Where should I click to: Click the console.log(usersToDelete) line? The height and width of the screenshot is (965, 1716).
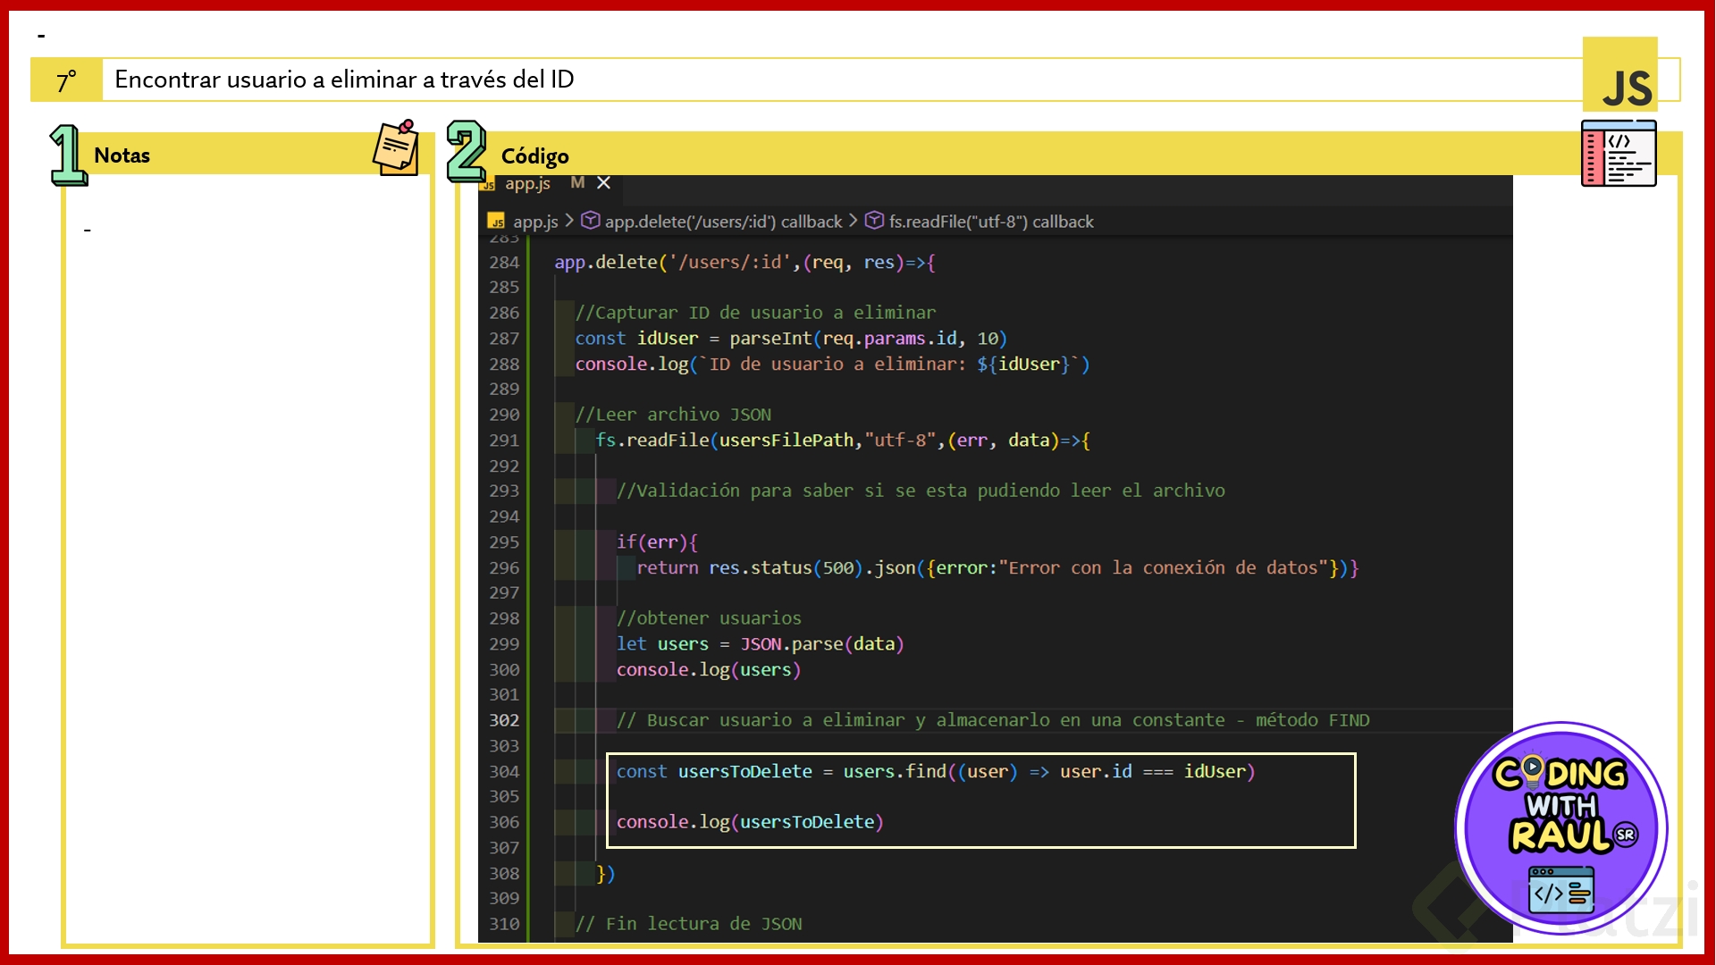click(x=749, y=822)
